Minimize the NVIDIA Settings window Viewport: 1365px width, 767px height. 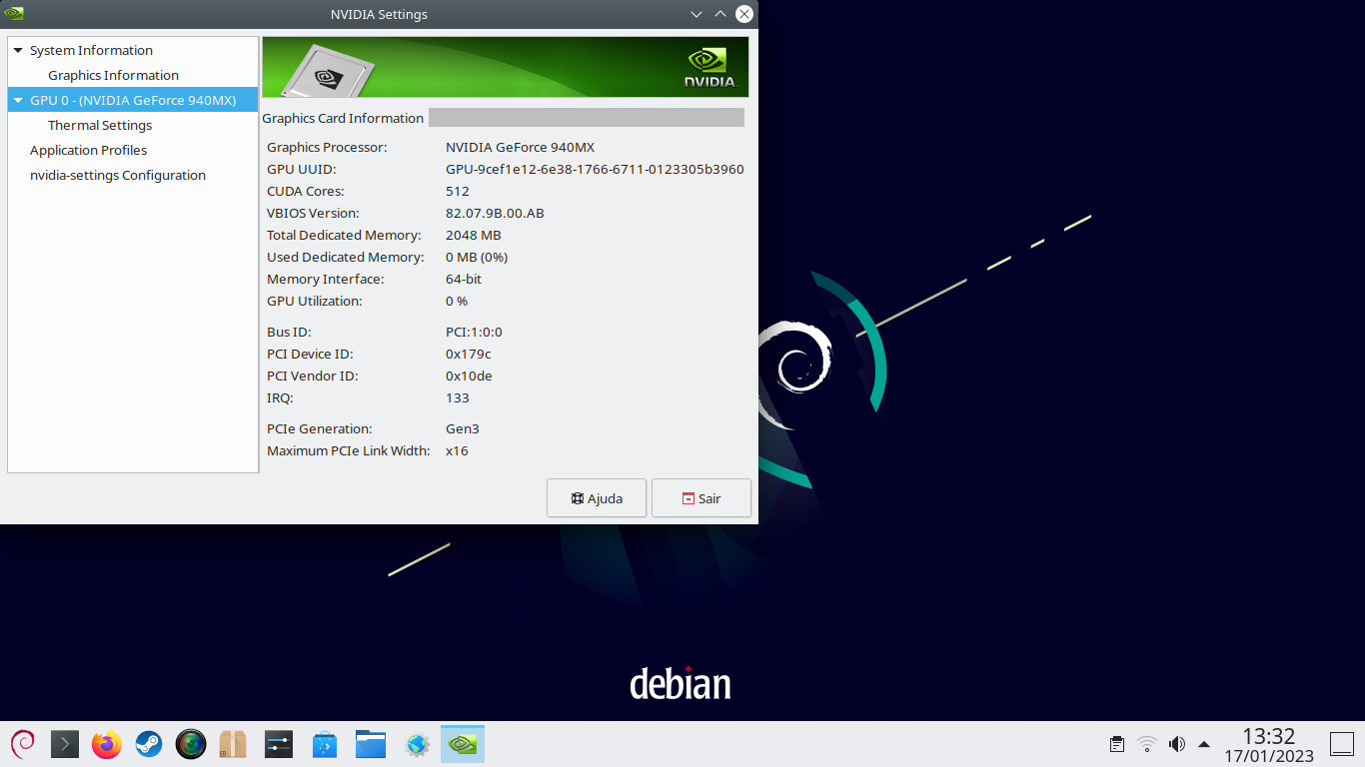point(696,14)
